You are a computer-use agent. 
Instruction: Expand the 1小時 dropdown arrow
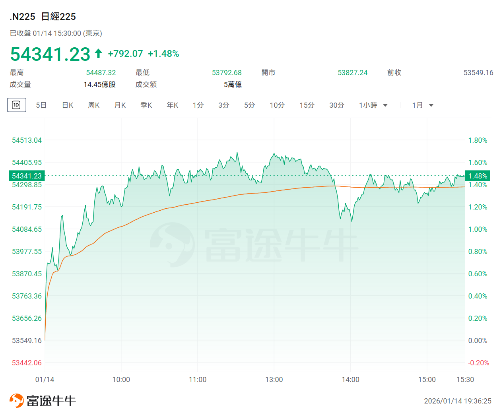[x=385, y=105]
